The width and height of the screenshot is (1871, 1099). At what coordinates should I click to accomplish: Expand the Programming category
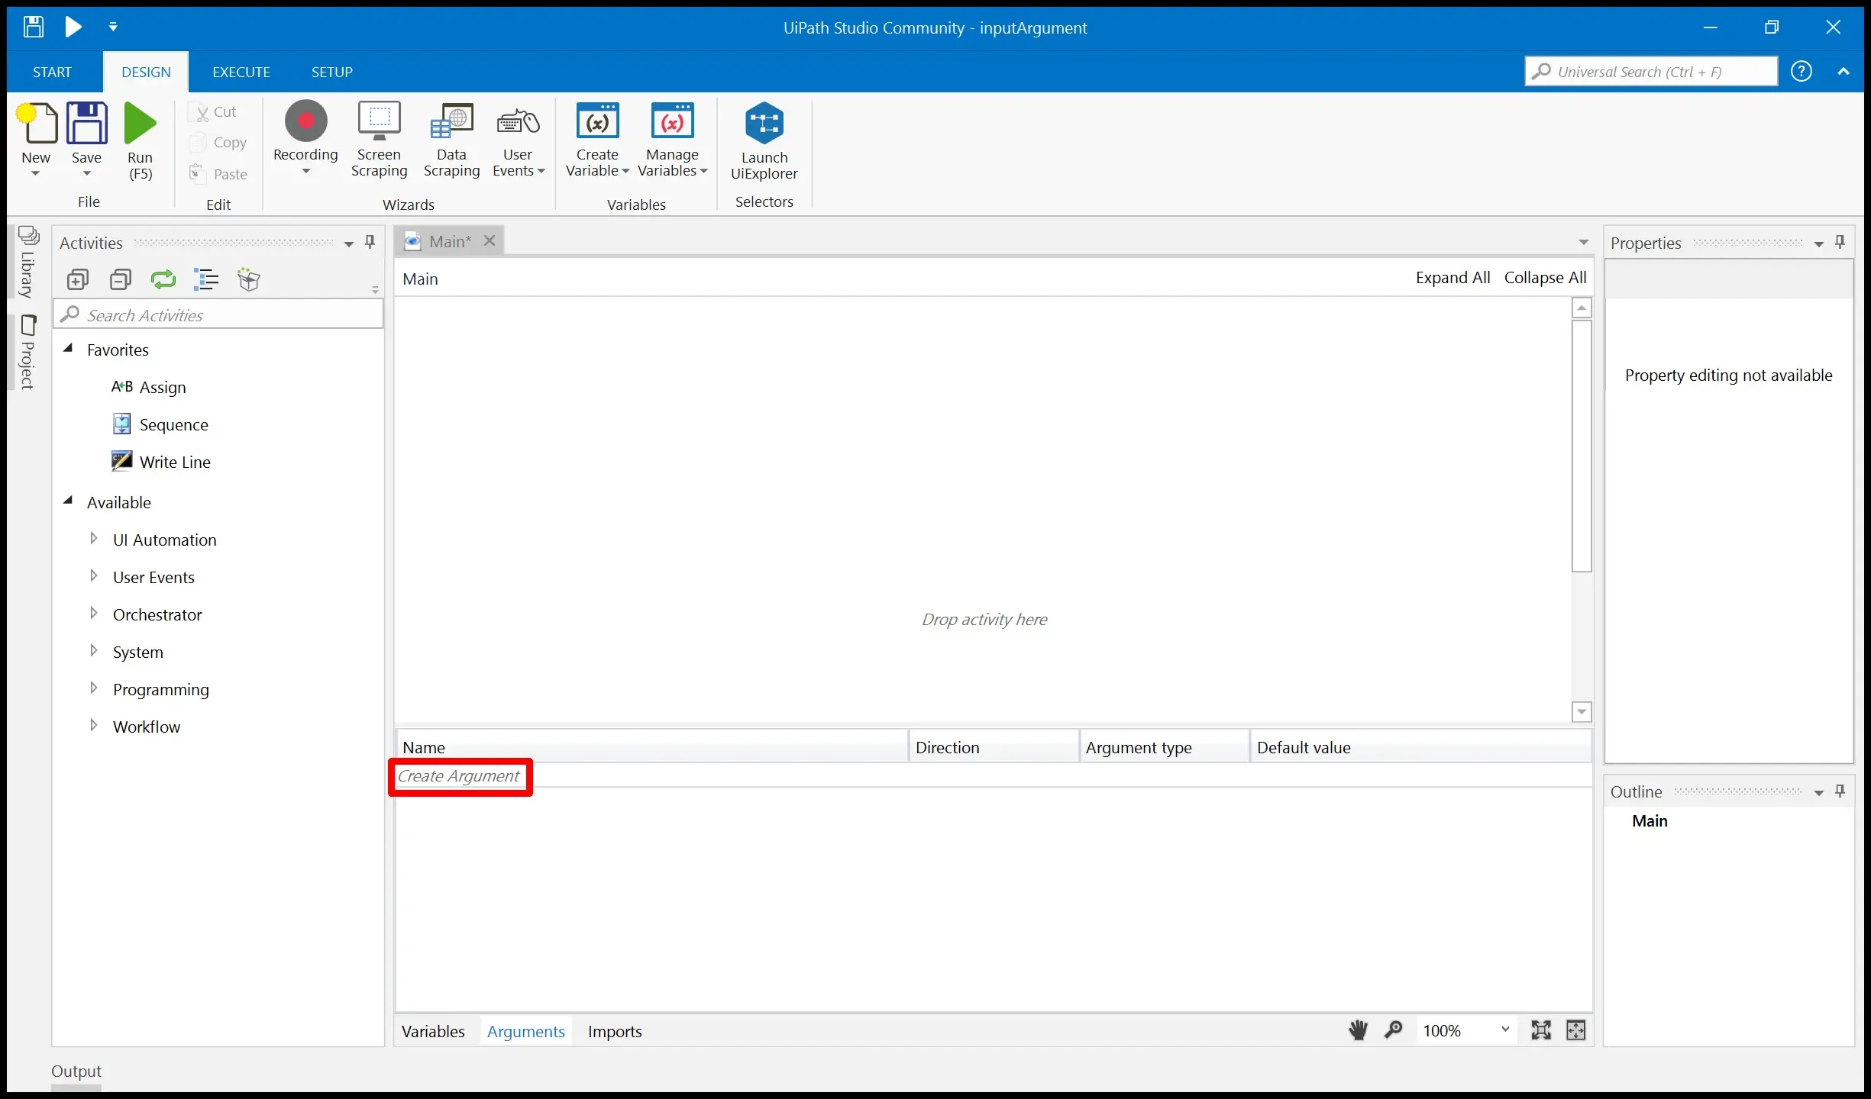click(x=94, y=688)
